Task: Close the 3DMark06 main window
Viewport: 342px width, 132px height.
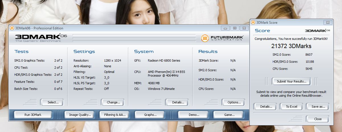Action: [x=244, y=28]
